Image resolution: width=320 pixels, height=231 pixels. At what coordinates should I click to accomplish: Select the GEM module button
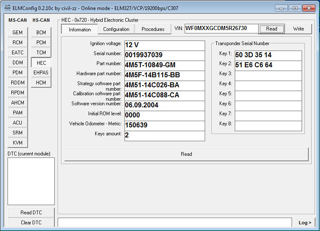(18, 33)
